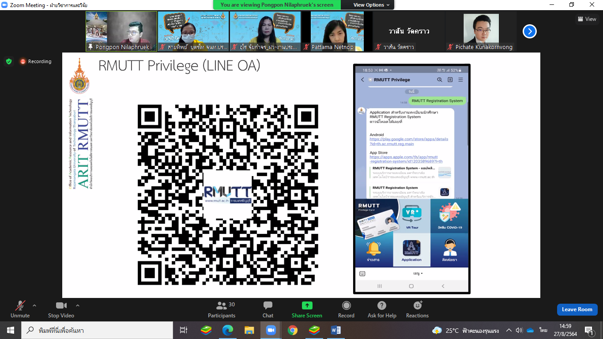Tap the RMUTT Registration System message bubble
603x339 pixels.
click(437, 101)
